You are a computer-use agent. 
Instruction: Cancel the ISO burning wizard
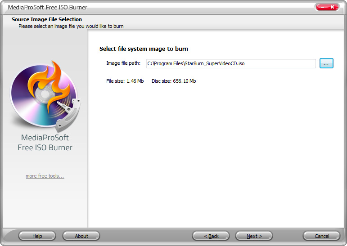tap(321, 236)
